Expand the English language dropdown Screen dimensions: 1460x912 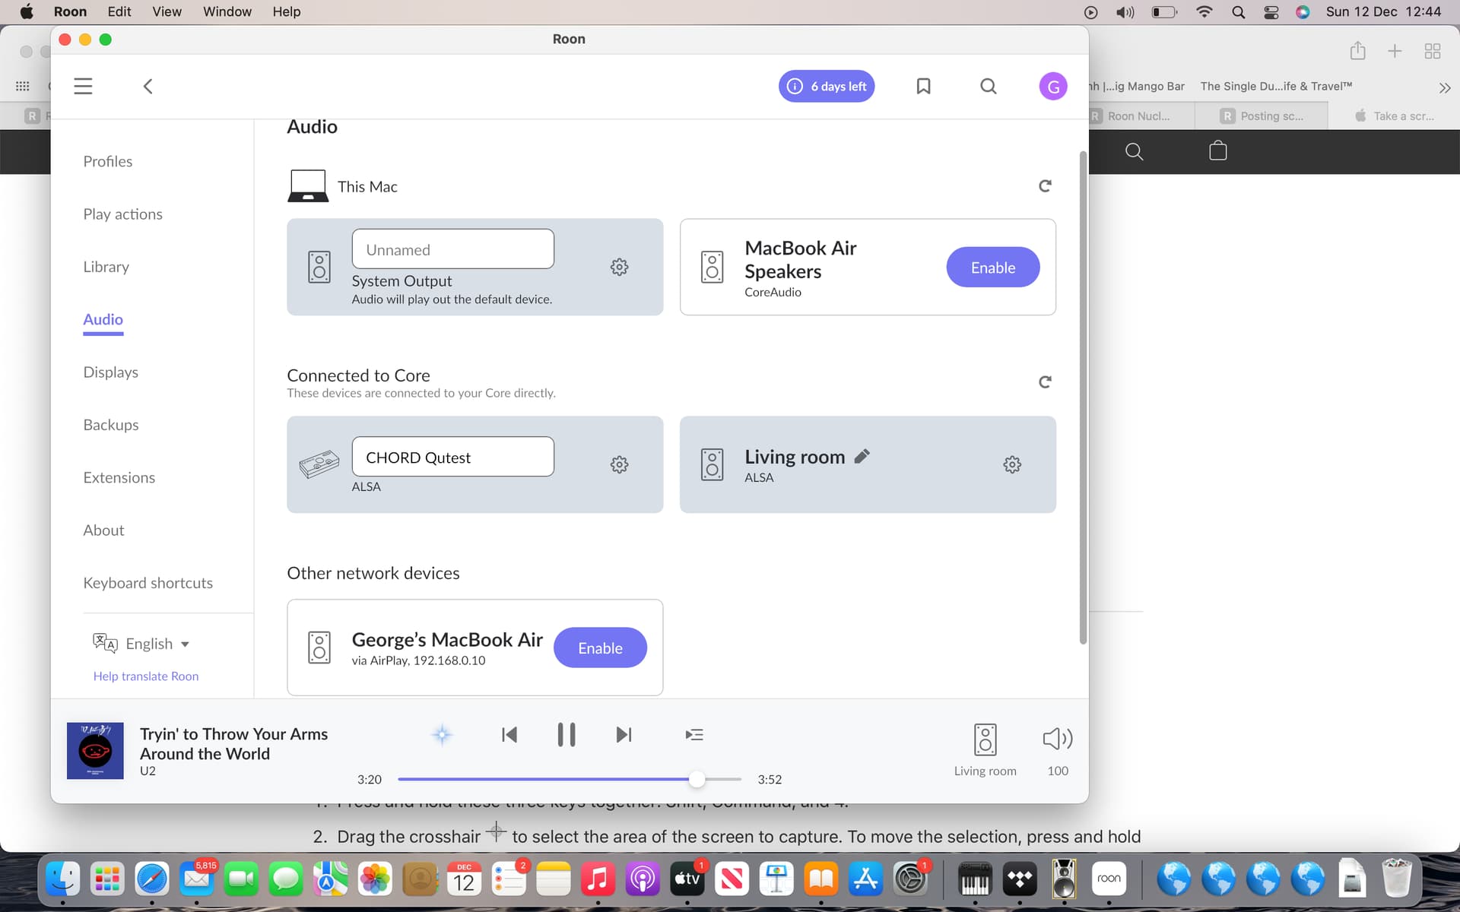(141, 644)
